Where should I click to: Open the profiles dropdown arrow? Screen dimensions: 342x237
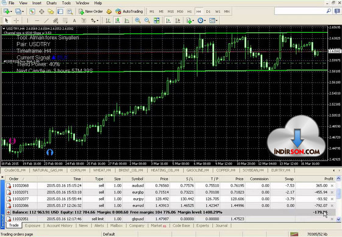[x=23, y=12]
